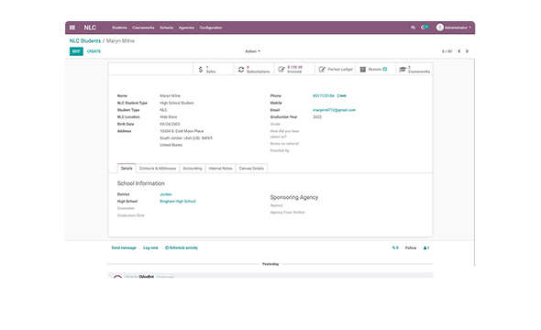Click the graduation year 2022 value
The height and width of the screenshot is (330, 541).
coord(317,117)
